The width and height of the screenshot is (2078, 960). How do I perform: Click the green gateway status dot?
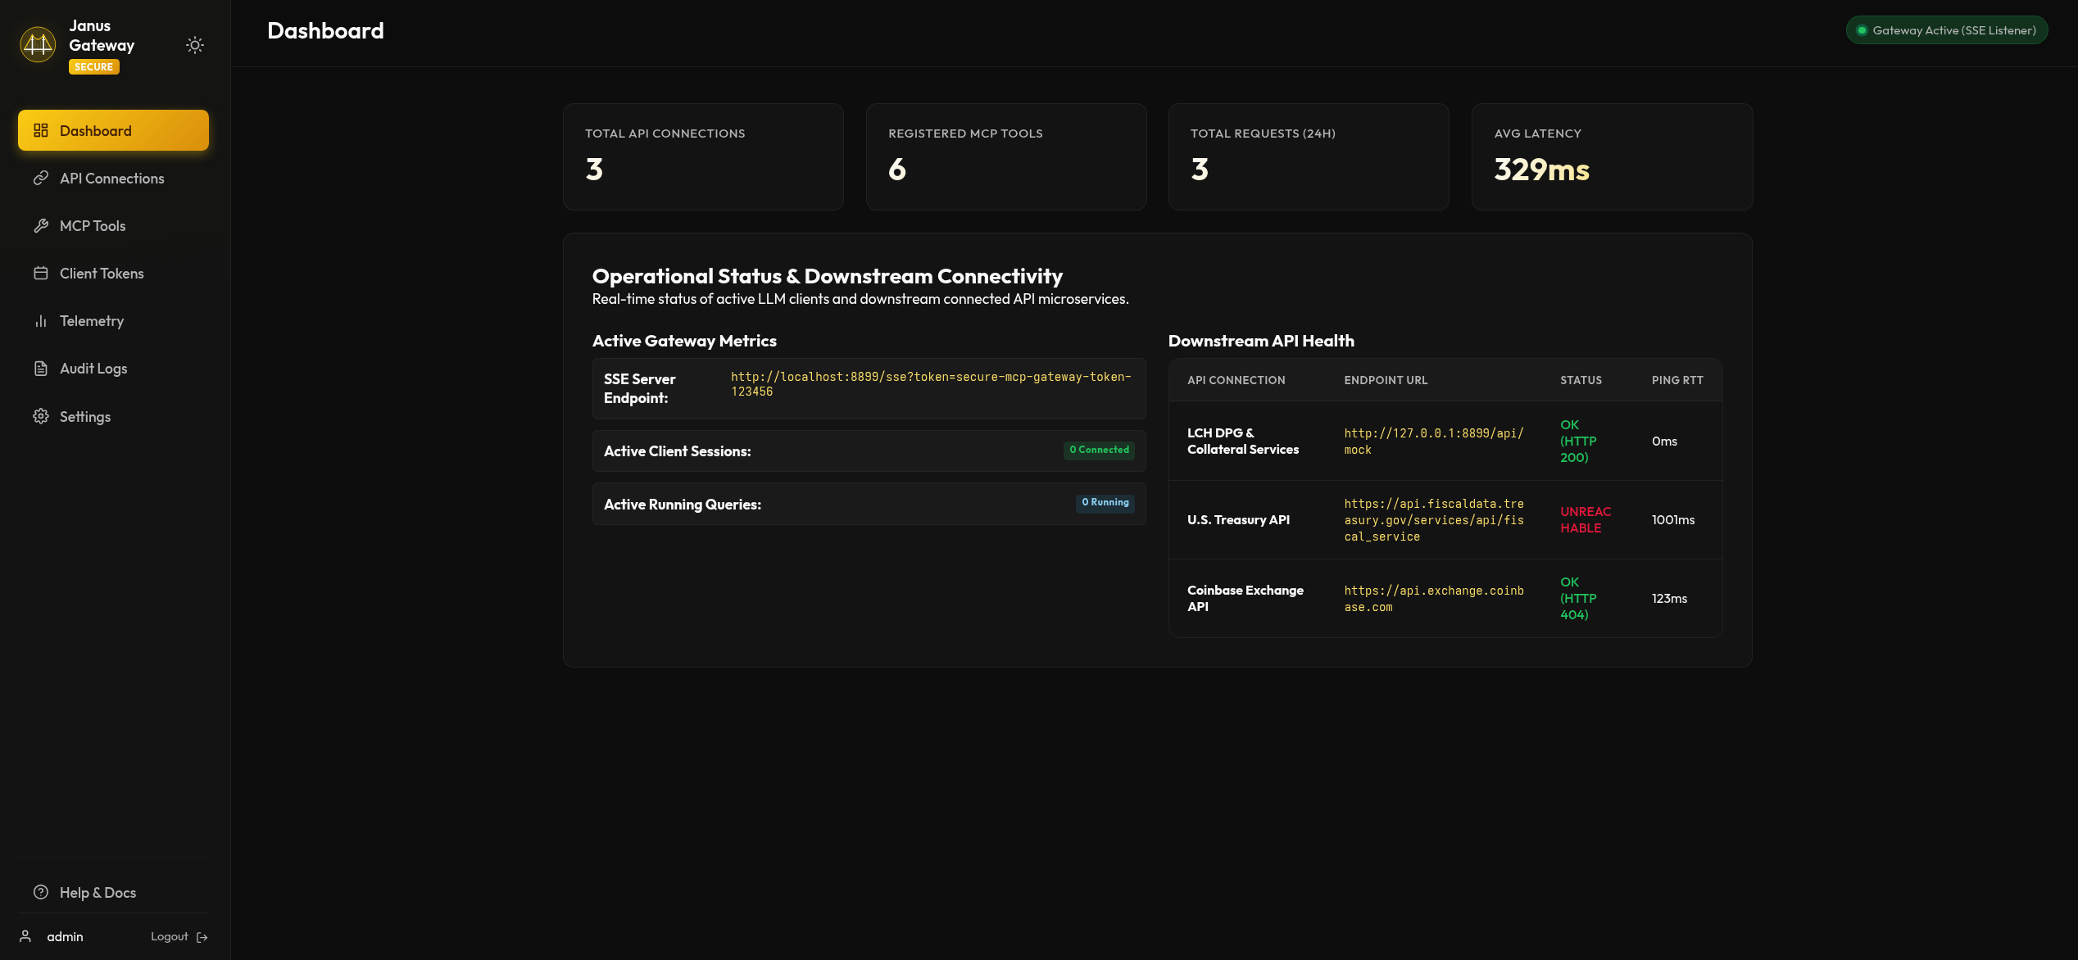tap(1862, 30)
